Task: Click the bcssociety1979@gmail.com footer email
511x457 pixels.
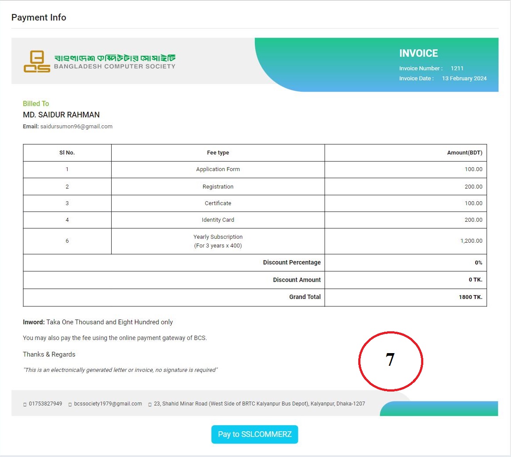Action: click(x=108, y=404)
